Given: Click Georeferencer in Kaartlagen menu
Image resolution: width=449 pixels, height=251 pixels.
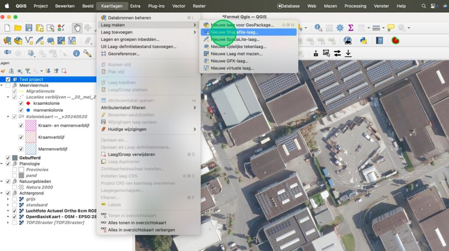Looking at the screenshot, I should (x=123, y=54).
